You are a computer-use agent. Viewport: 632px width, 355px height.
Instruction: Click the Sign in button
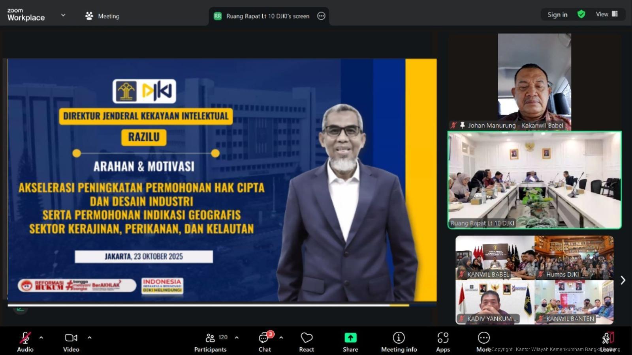[557, 15]
